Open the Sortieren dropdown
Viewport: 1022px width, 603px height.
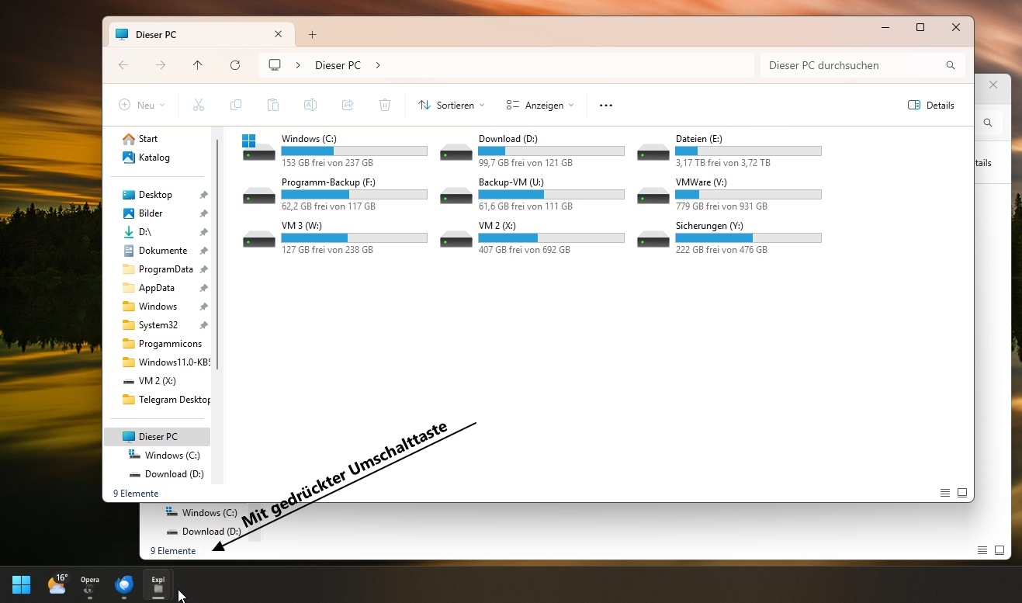coord(451,105)
